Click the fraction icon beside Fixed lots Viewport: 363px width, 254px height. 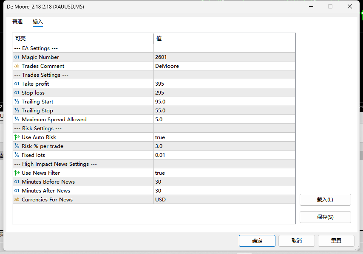[x=17, y=155]
